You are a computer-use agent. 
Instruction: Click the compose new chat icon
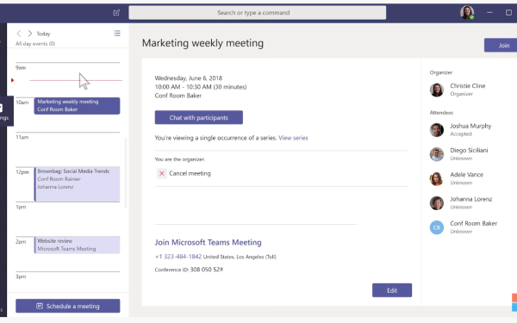116,13
